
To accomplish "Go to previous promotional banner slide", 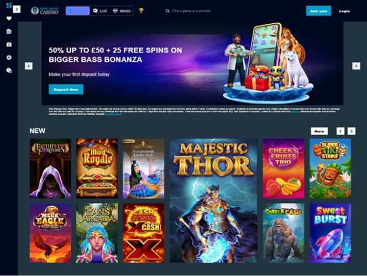I will coord(29,66).
